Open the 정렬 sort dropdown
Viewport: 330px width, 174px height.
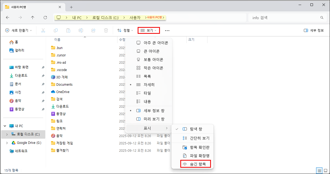click(x=125, y=30)
